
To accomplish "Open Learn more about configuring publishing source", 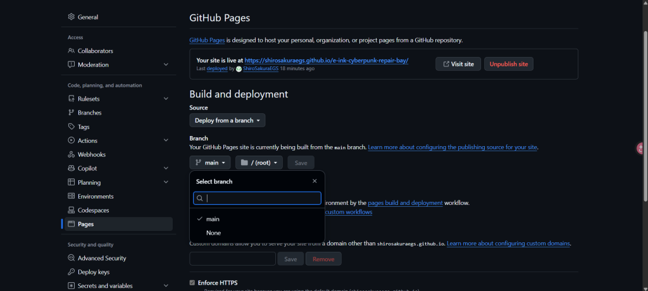I will [x=452, y=147].
